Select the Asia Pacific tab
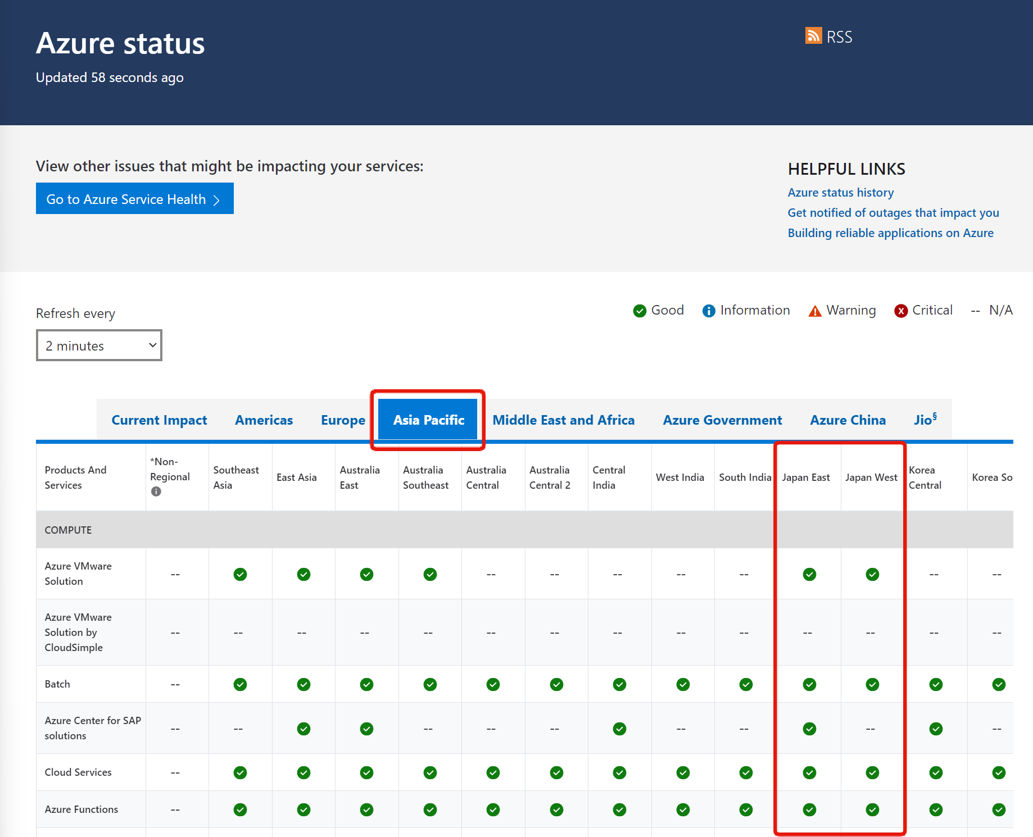Image resolution: width=1033 pixels, height=837 pixels. click(x=428, y=420)
